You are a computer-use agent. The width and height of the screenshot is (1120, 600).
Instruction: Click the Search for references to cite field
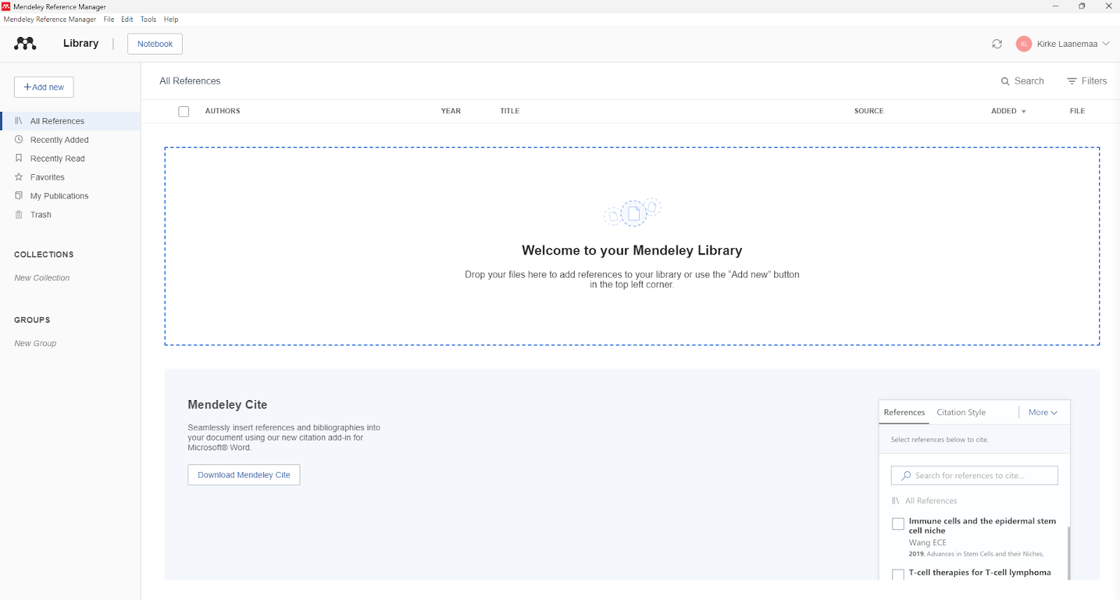tap(974, 476)
